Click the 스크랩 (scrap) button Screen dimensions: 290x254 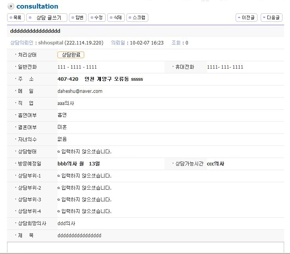click(x=137, y=18)
